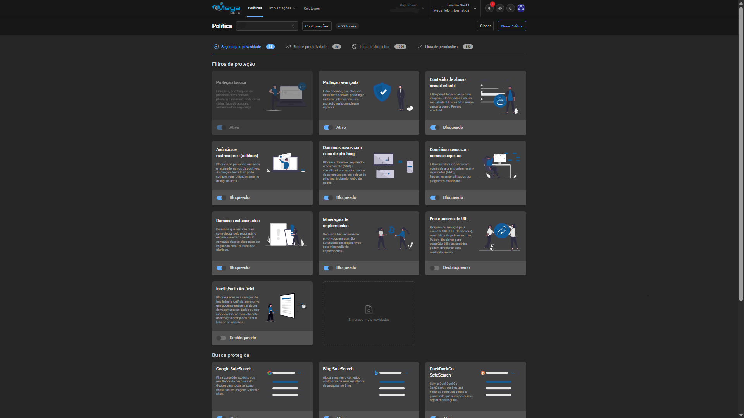Expand the Parceiro MegaHelp Informática dropdown
The height and width of the screenshot is (418, 744).
[455, 8]
